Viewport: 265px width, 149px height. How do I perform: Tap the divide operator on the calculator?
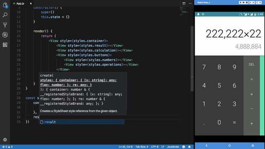(251, 79)
